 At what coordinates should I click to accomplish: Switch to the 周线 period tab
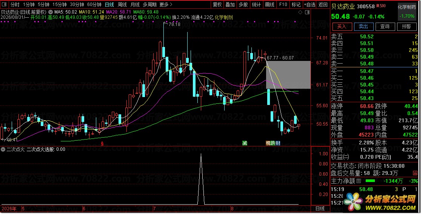[x=122, y=5]
